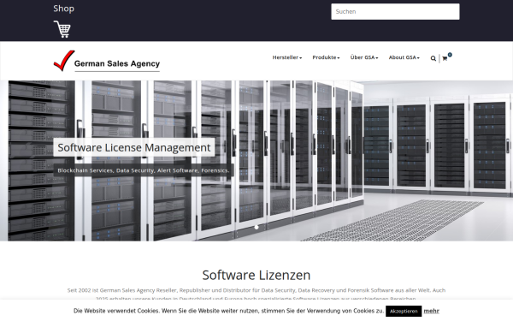Click the search magnifier icon in navigation
The image size is (513, 321).
(433, 58)
